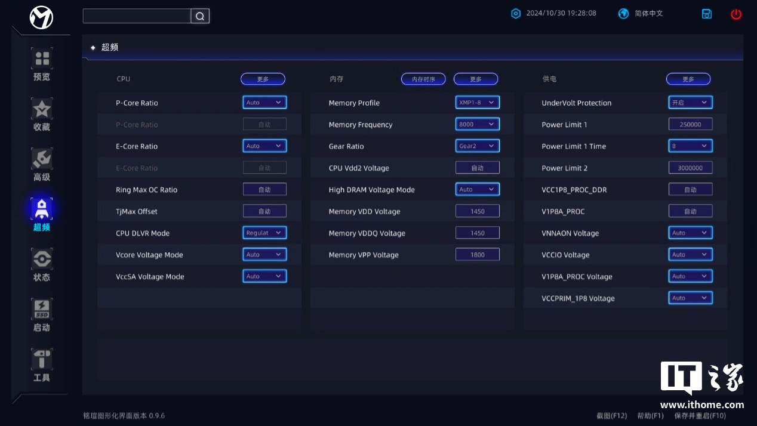
Task: Click the CPU section 更多 button
Action: [x=263, y=79]
